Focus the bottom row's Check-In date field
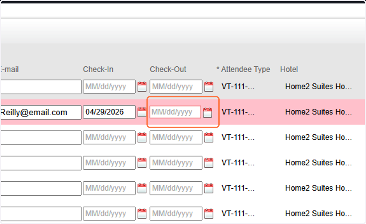366x224 pixels. [109, 214]
